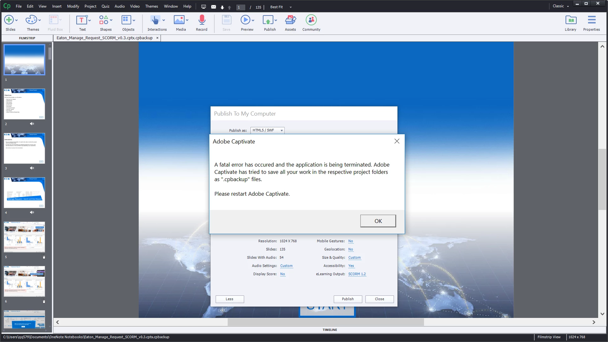Viewport: 608px width, 342px height.
Task: Click the SCORM 1.2 eLearning Output link
Action: pos(357,274)
